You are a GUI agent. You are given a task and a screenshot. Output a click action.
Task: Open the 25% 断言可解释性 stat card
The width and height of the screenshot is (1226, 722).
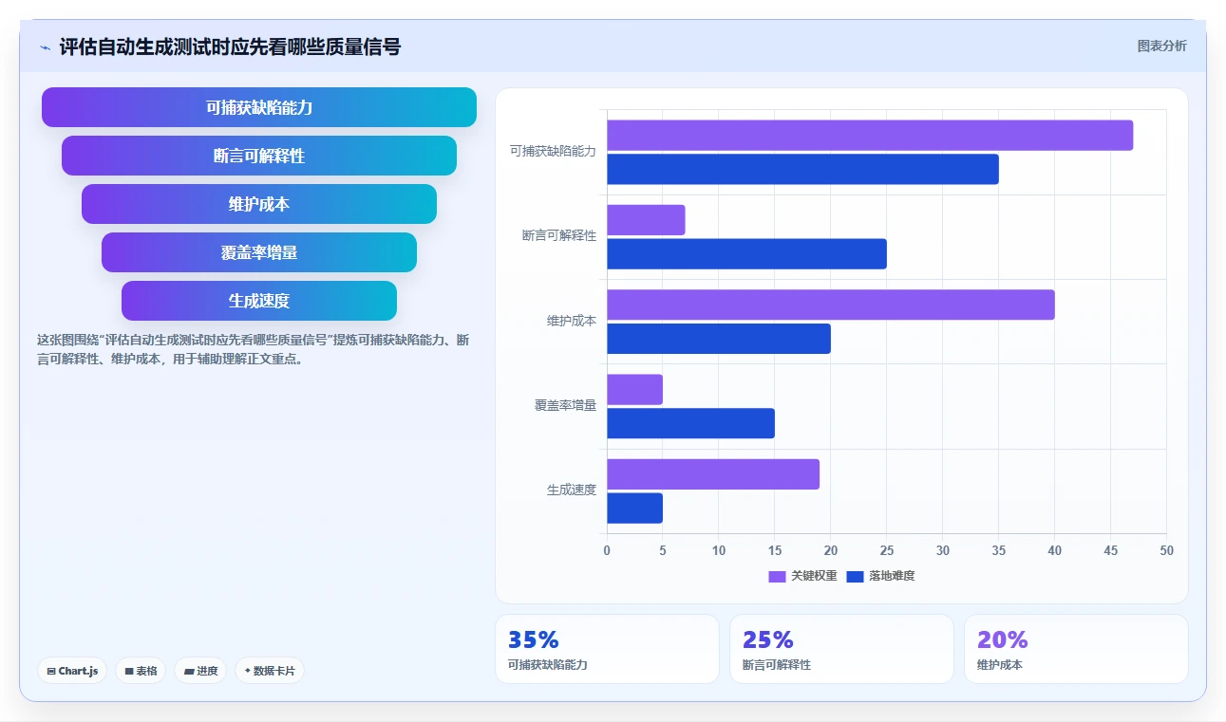841,649
